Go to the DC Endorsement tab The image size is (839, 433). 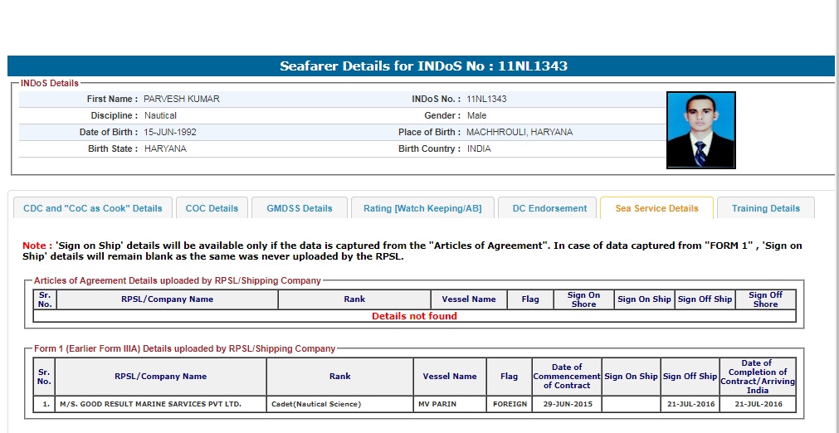[x=549, y=208]
